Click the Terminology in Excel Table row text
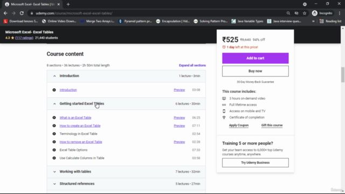This screenshot has height=194, width=345. (78, 134)
